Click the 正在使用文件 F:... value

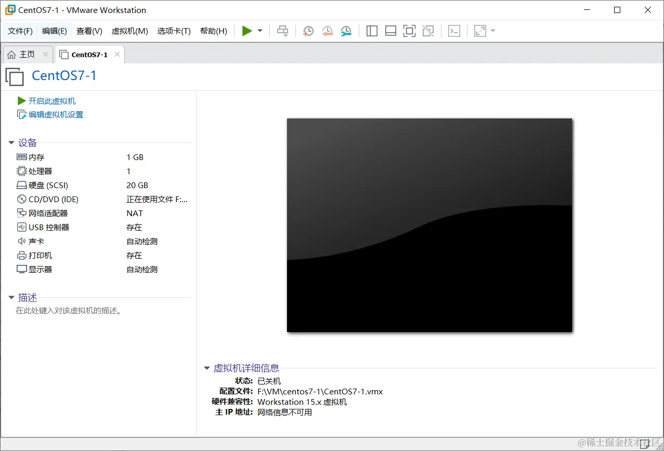(157, 199)
